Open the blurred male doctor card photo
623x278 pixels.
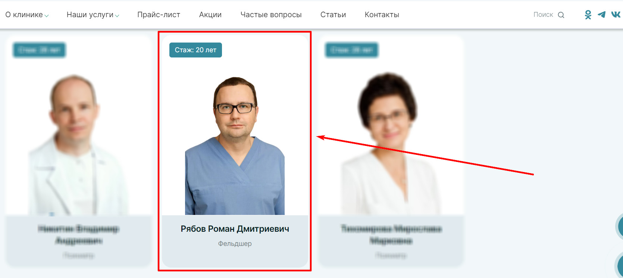click(78, 144)
